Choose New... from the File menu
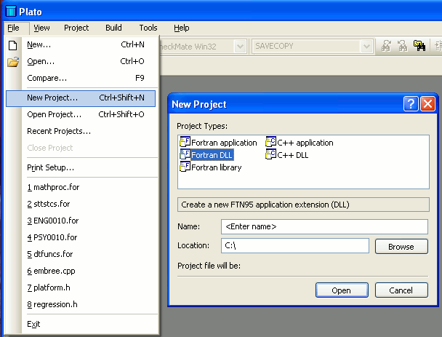The image size is (442, 337). coord(81,44)
